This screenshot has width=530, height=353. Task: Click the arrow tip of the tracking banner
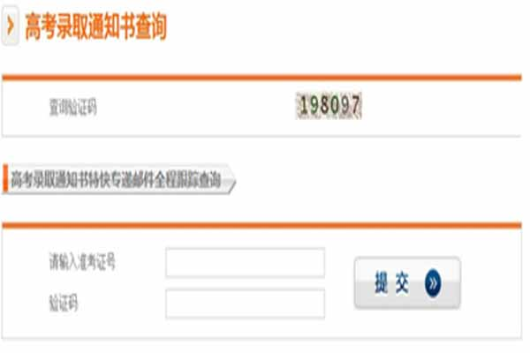coord(231,178)
